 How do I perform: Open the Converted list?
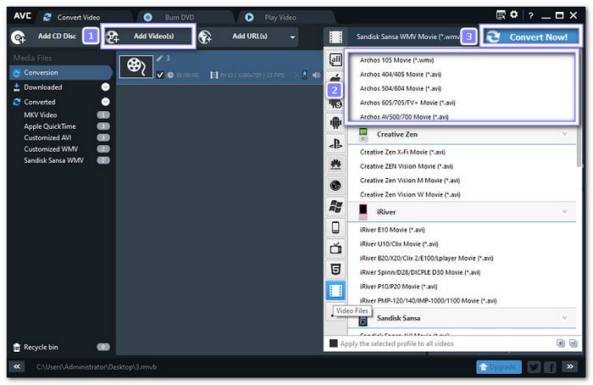[x=39, y=103]
